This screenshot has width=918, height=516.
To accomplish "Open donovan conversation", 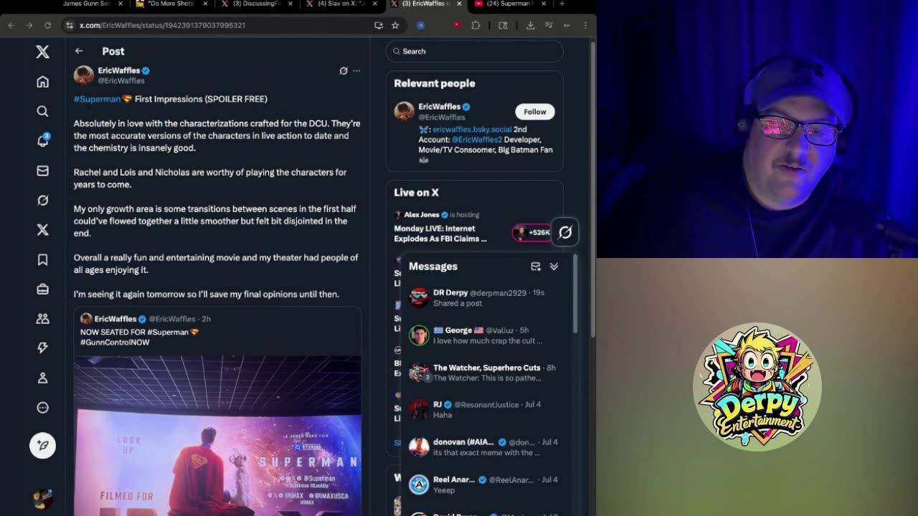I will (x=488, y=447).
